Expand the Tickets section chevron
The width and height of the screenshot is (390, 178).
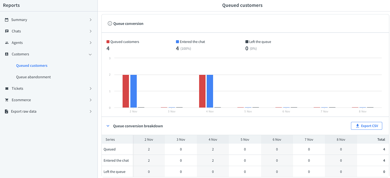[90, 89]
